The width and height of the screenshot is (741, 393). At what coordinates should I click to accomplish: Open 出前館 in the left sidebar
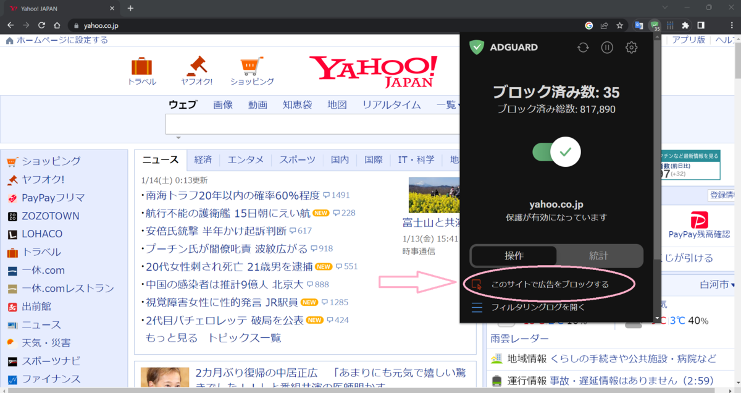(36, 306)
